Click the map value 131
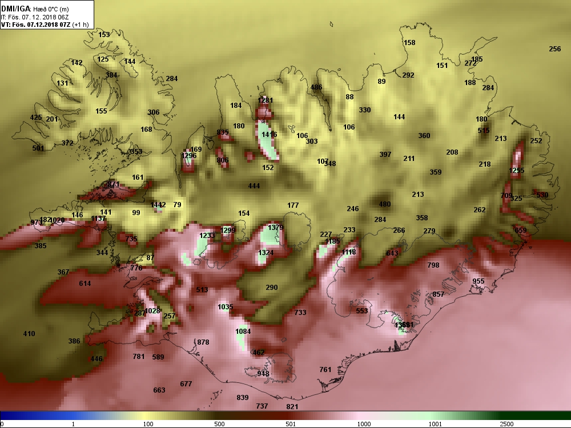 tap(62, 83)
